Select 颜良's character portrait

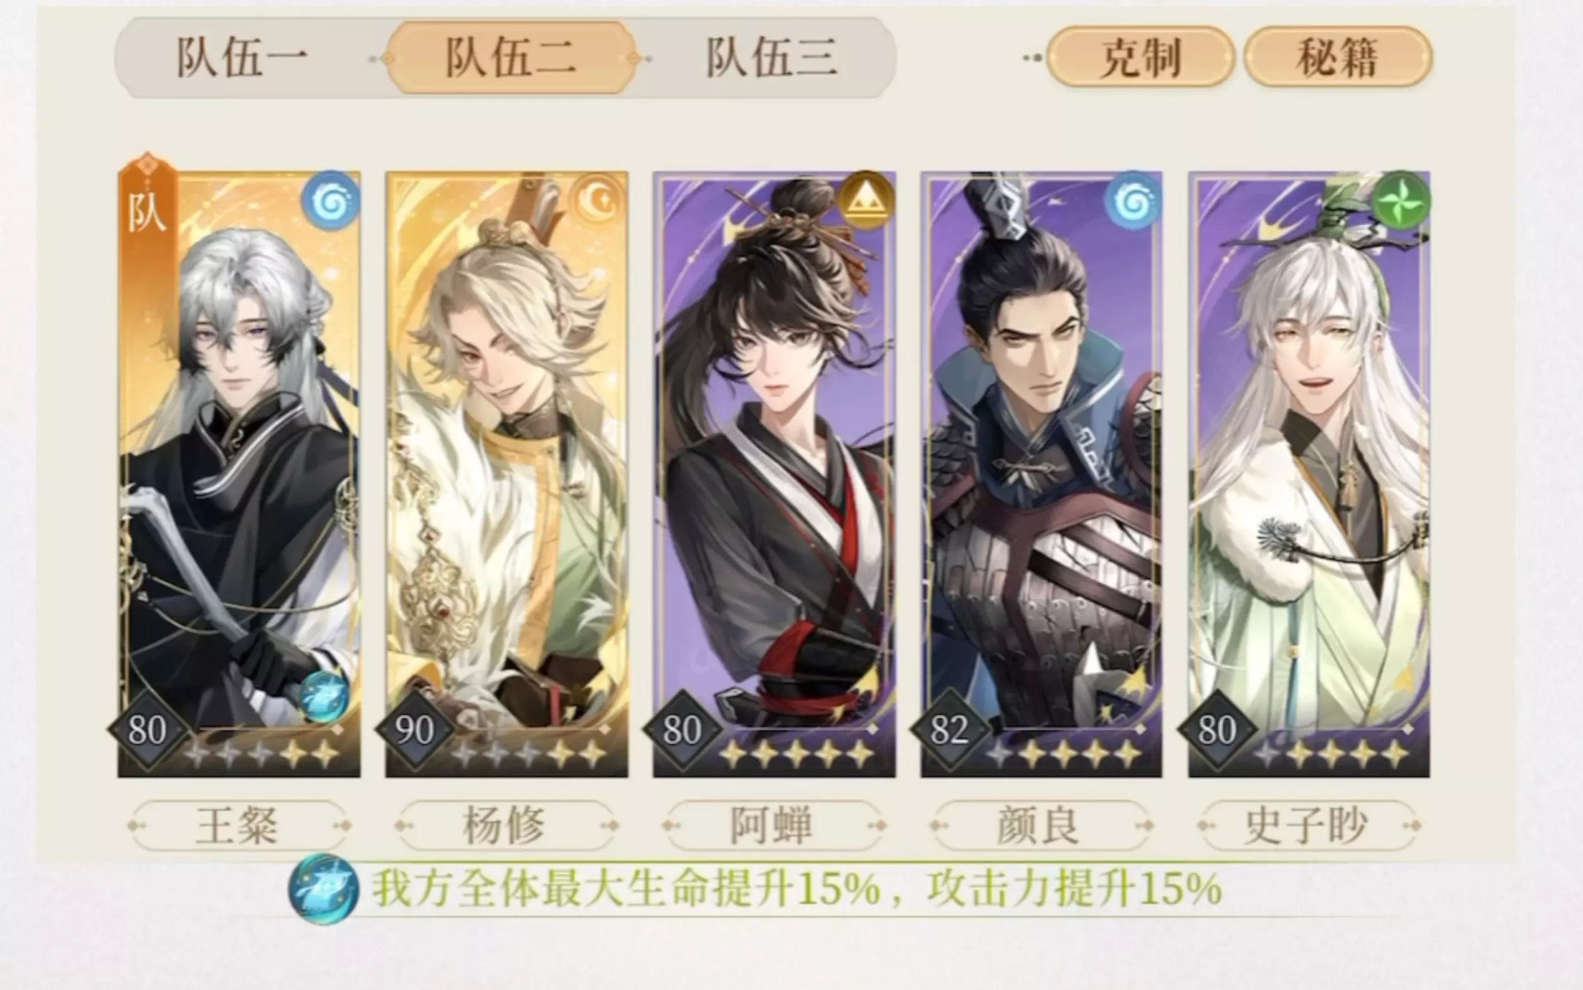(1042, 474)
